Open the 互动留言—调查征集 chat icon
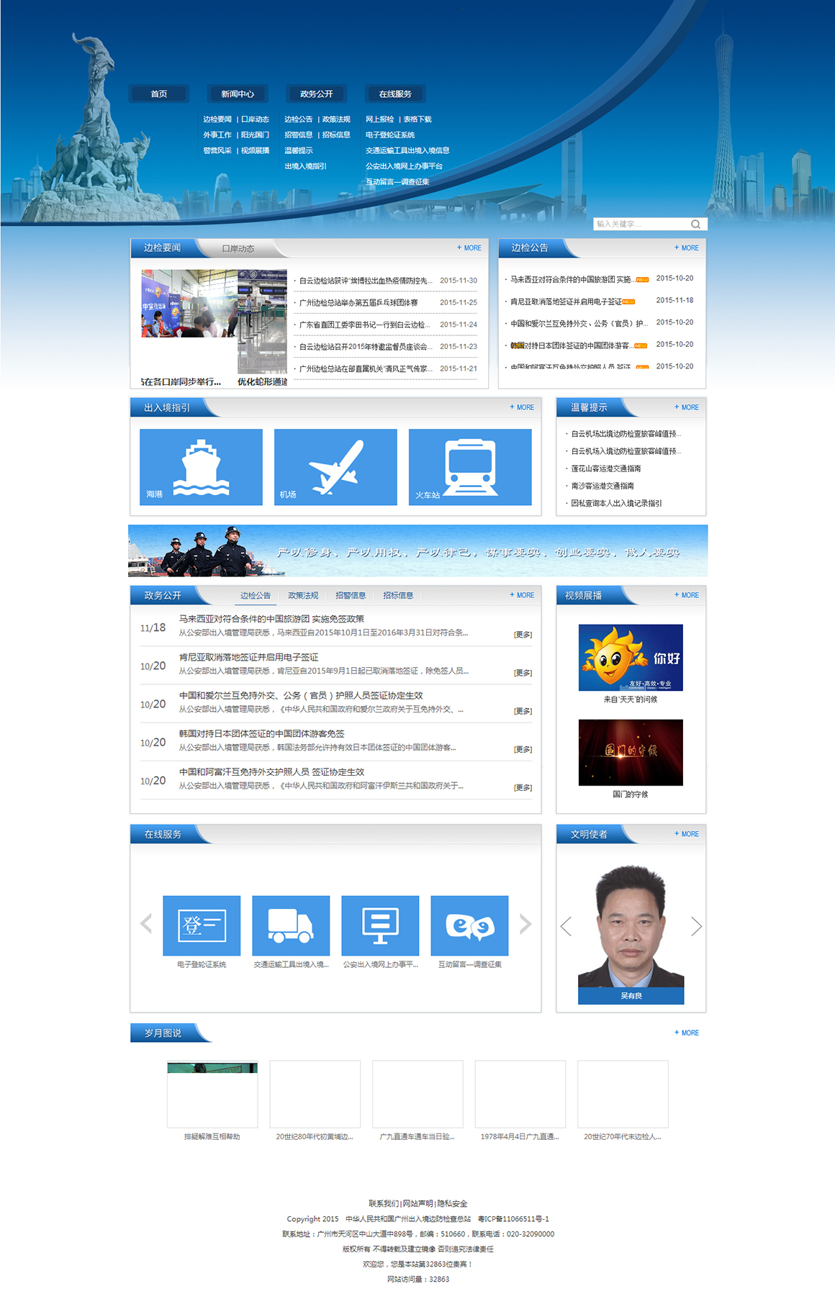The height and width of the screenshot is (1309, 835). (x=469, y=925)
